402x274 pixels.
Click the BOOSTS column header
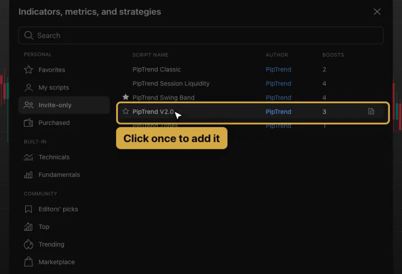tap(333, 55)
